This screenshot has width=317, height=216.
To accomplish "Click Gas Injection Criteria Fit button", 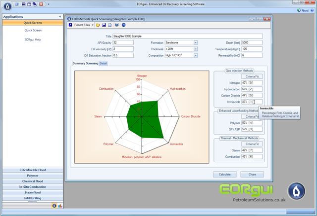I will [x=252, y=76].
